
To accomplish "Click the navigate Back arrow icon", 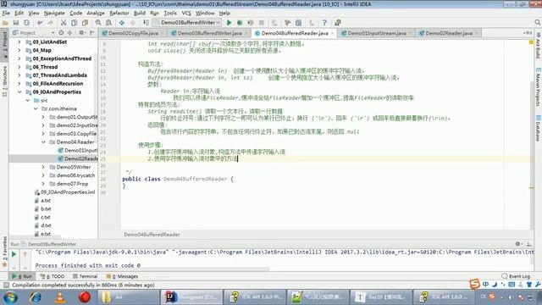I will coord(122,23).
